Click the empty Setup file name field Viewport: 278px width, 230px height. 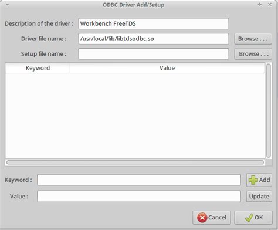154,54
